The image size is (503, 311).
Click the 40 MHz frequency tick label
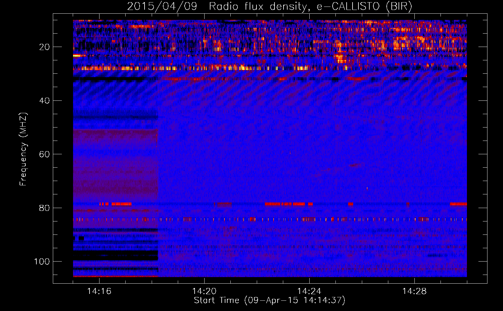pyautogui.click(x=44, y=100)
